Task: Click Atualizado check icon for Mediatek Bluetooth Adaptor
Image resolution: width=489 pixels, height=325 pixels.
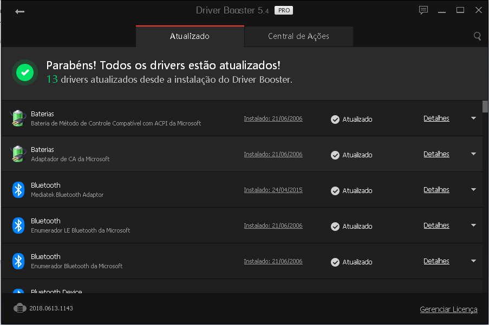Action: coord(335,190)
